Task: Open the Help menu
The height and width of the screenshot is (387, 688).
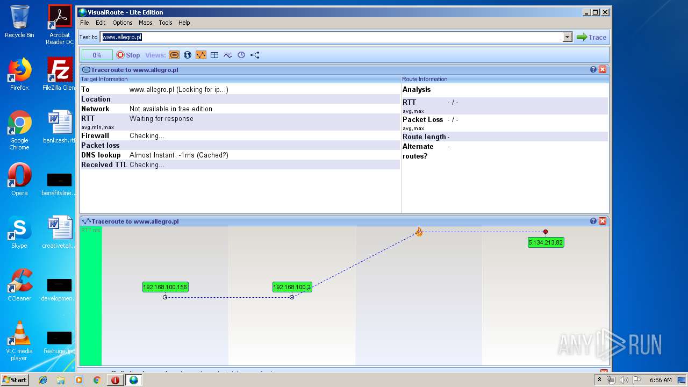Action: click(184, 23)
